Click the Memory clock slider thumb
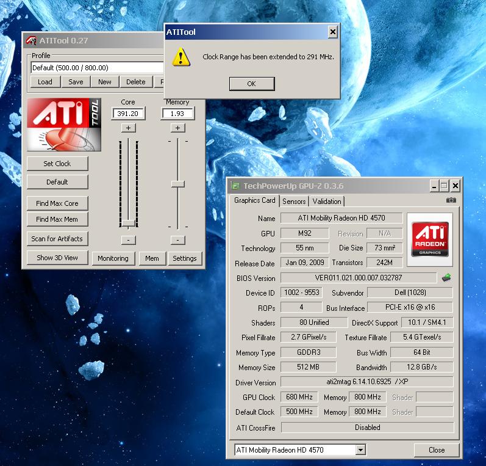The width and height of the screenshot is (486, 466). (x=178, y=184)
